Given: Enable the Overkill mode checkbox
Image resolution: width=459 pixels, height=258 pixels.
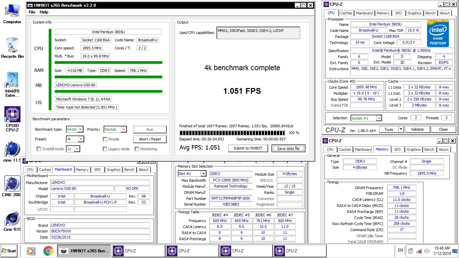Looking at the screenshot, I should click(39, 149).
